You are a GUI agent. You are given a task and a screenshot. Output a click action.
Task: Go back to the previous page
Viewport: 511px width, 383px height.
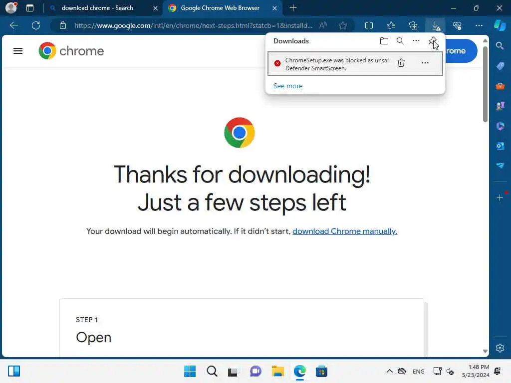[x=13, y=25]
